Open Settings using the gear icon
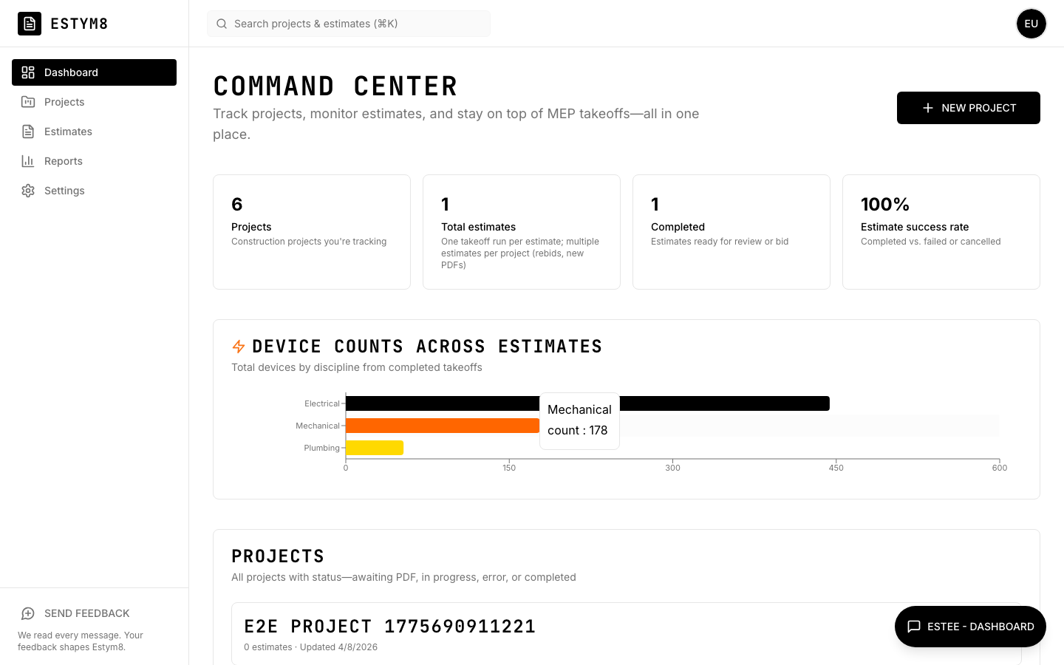 click(28, 191)
